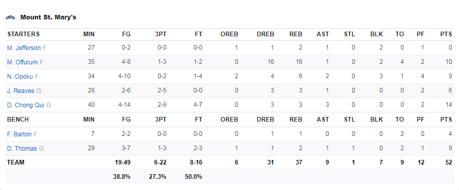Image resolution: width=459 pixels, height=190 pixels.
Task: Open D. Thomas player profile
Action: point(22,149)
